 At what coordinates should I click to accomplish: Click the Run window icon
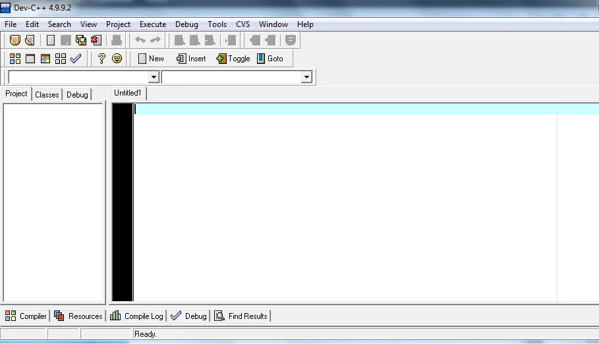30,59
